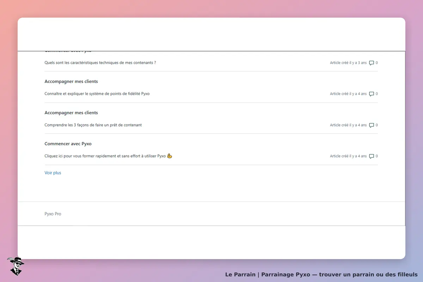Click comment icon on 'Cliquez ici pour vous former' row

(x=372, y=156)
